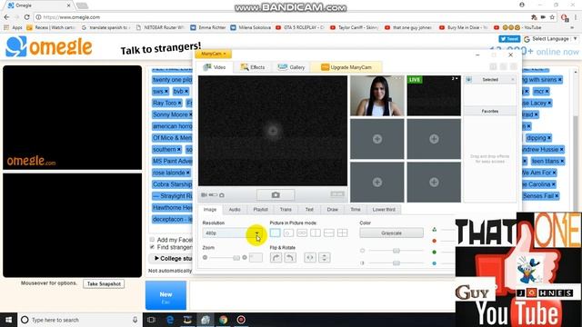Image resolution: width=582 pixels, height=327 pixels.
Task: Click the small camera icon under preview
Action: tap(222, 195)
